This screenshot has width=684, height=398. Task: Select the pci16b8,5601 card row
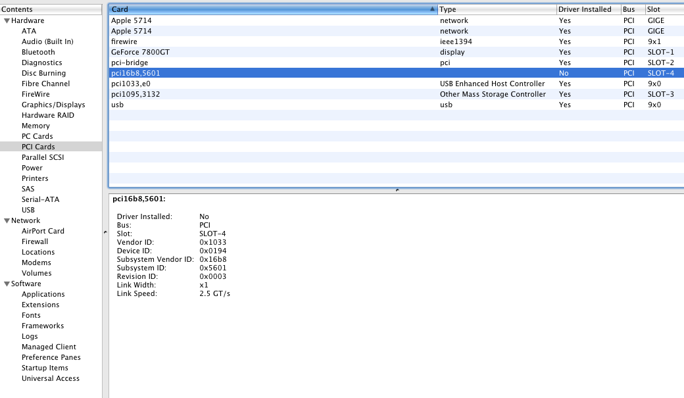[397, 73]
